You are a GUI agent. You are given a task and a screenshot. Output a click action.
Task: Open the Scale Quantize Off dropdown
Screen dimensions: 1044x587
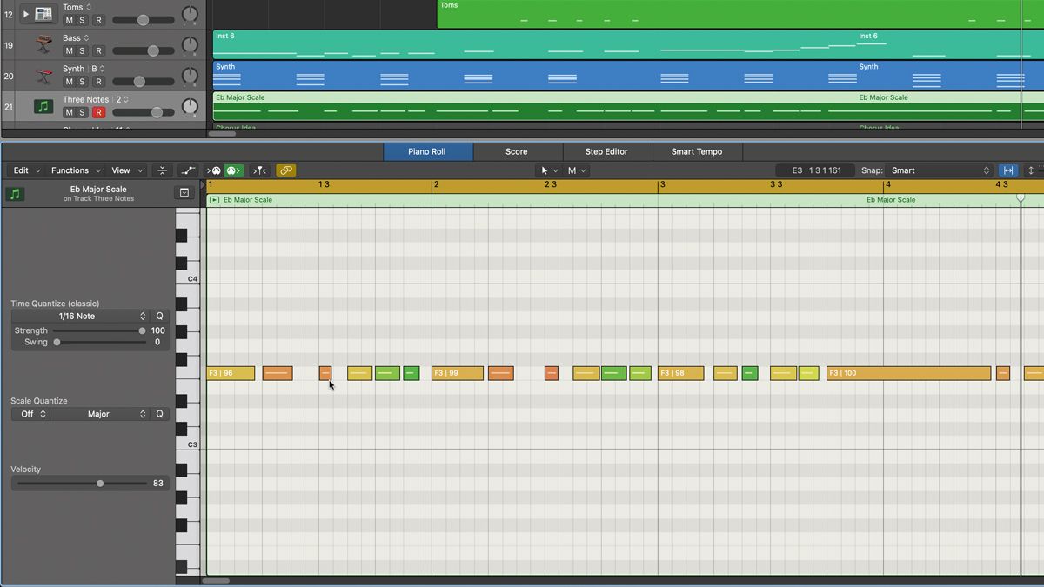tap(30, 414)
